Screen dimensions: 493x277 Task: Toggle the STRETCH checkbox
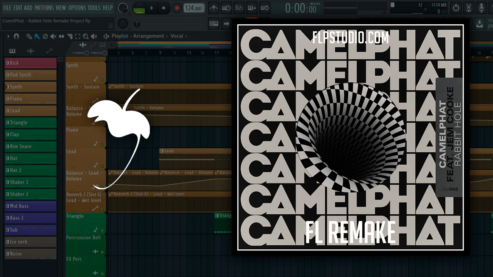104,53
